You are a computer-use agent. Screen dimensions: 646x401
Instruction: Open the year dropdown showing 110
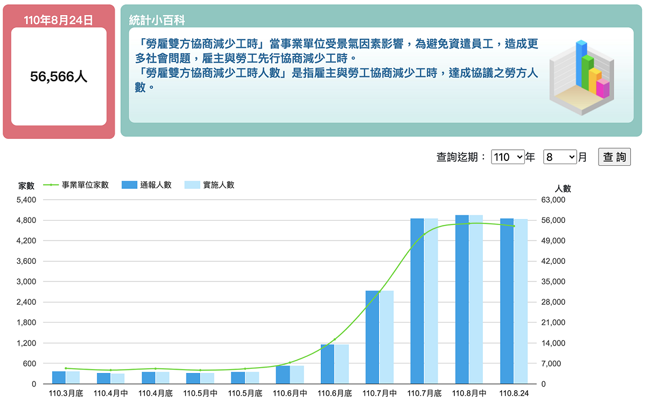point(508,157)
